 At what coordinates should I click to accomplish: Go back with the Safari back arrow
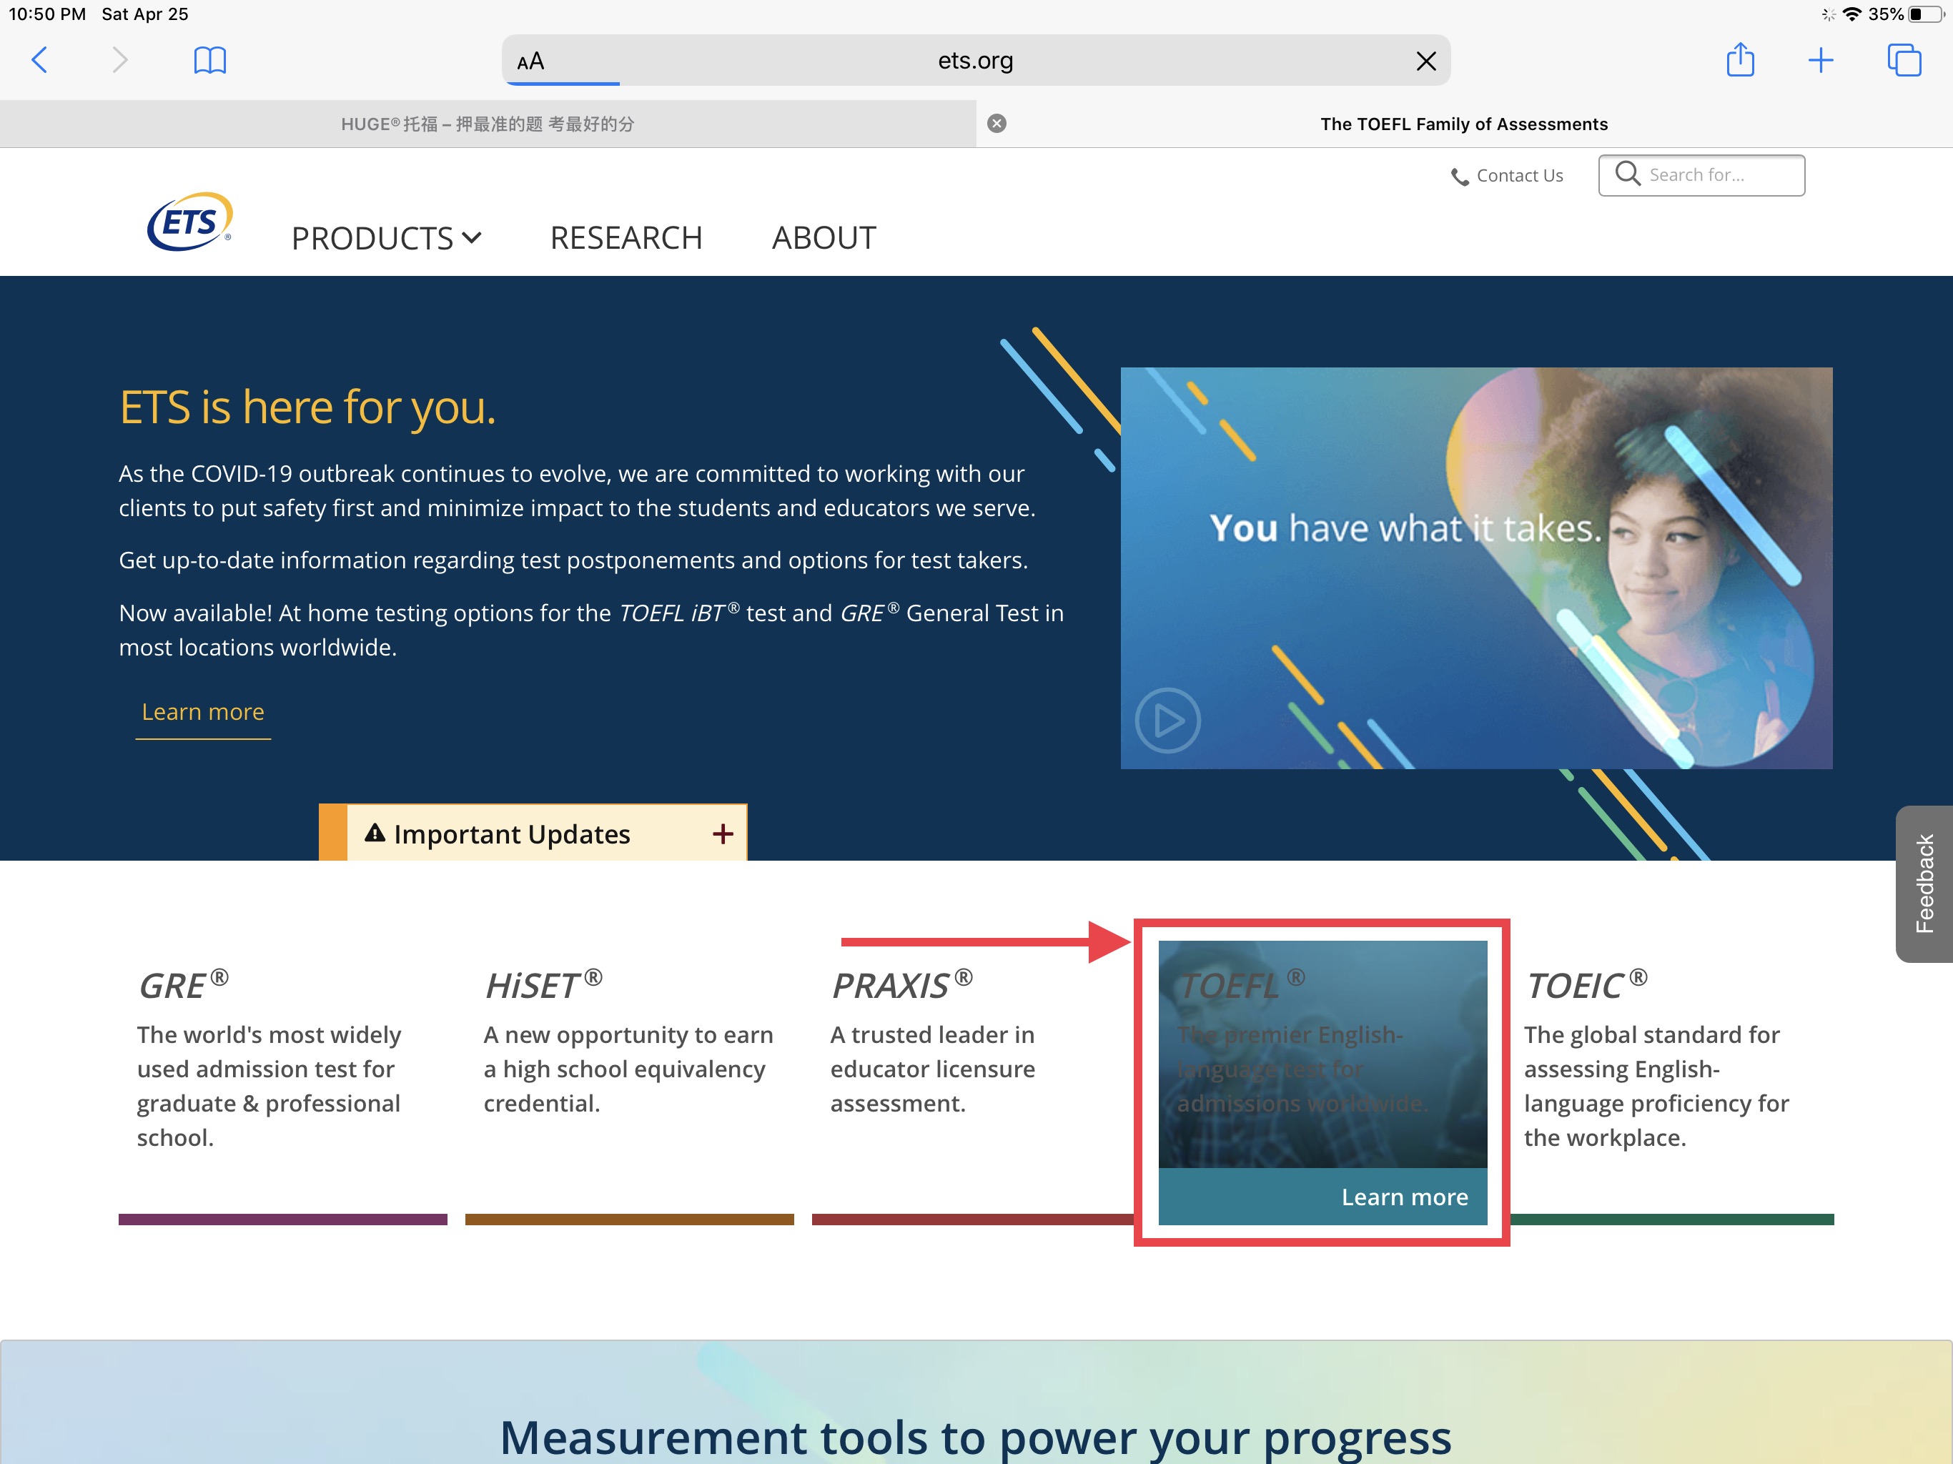coord(40,60)
